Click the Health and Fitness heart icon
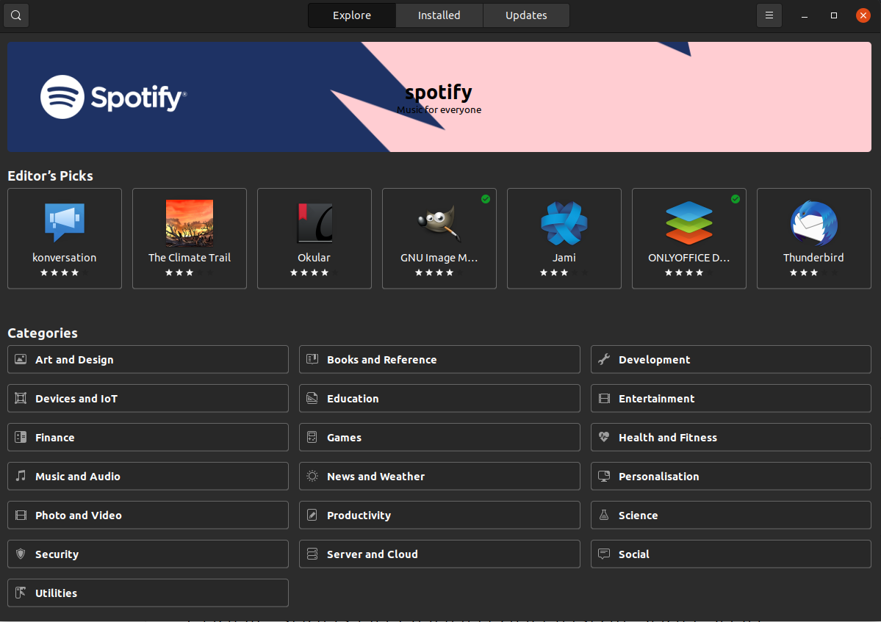Image resolution: width=881 pixels, height=622 pixels. pos(604,437)
